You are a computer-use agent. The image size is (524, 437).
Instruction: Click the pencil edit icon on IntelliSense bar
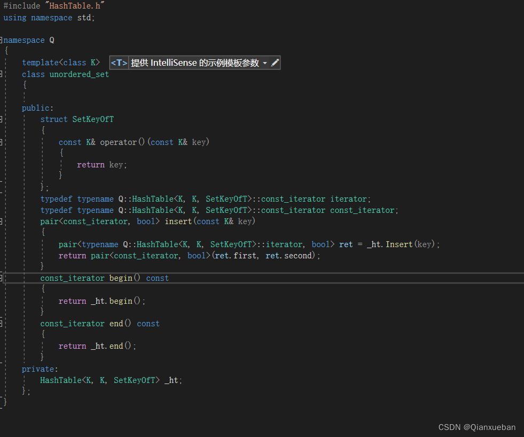tap(275, 63)
